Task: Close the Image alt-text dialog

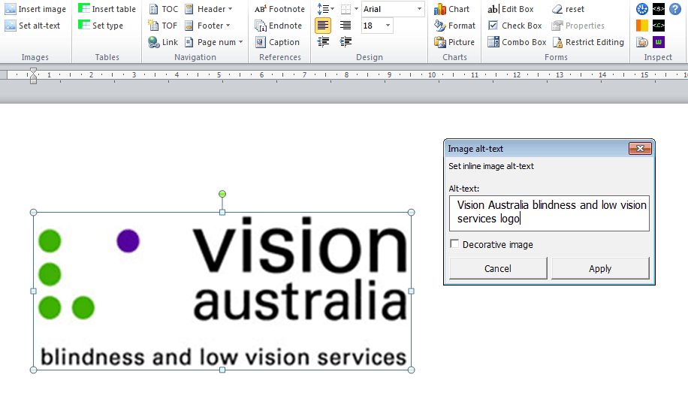Action: coord(640,149)
